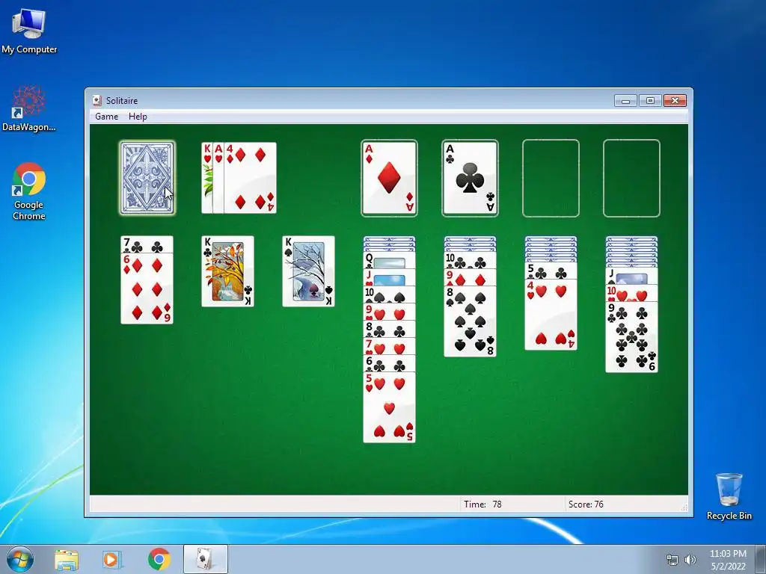Select the 5 of hearts card

pos(389,407)
